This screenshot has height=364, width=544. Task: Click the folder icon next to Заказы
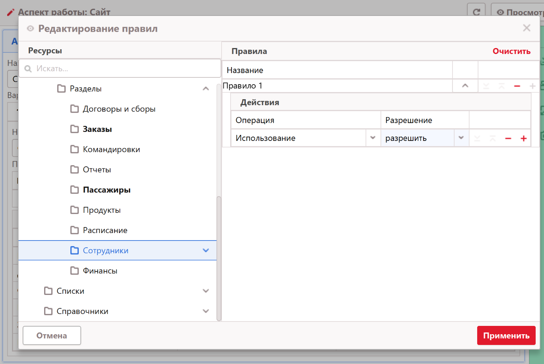[74, 129]
